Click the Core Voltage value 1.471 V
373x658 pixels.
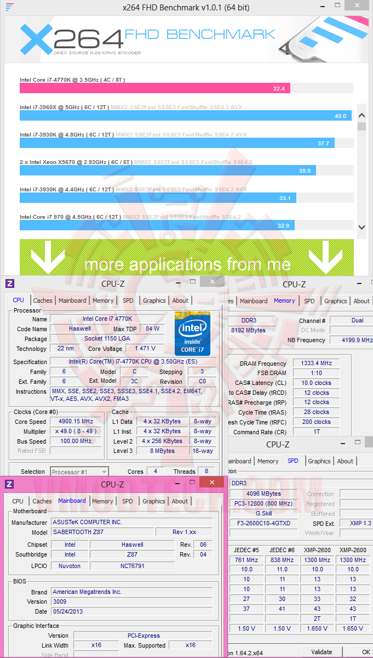(x=144, y=349)
